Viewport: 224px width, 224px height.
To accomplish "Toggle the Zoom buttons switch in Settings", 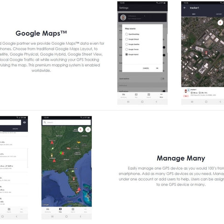I will [x=162, y=79].
